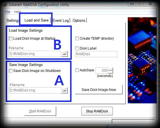Decrease the AutoSave interval with the down arrow

(111, 72)
